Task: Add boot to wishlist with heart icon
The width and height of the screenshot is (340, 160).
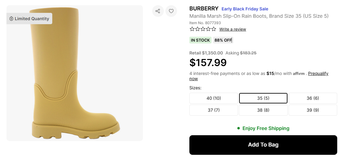Action: tap(171, 11)
